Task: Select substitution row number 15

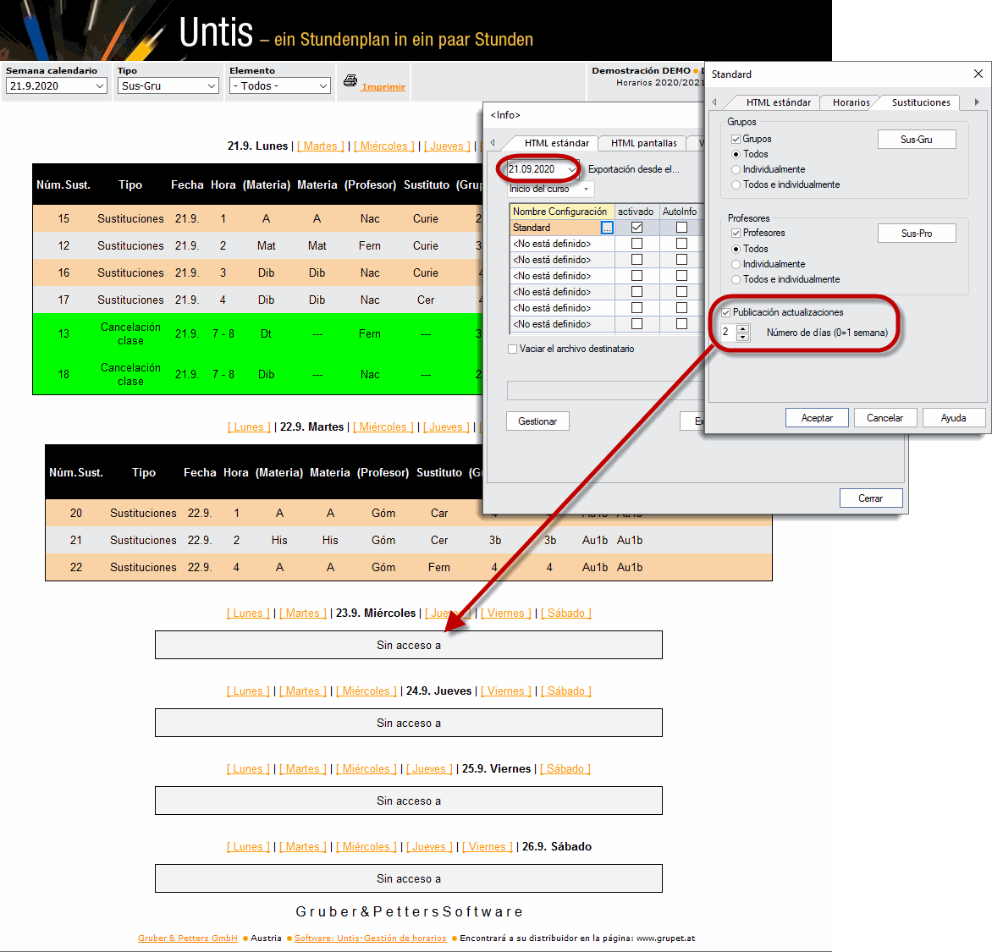Action: click(x=258, y=218)
